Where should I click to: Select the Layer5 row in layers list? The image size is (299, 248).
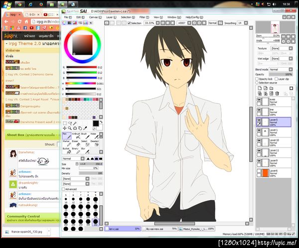(x=274, y=122)
